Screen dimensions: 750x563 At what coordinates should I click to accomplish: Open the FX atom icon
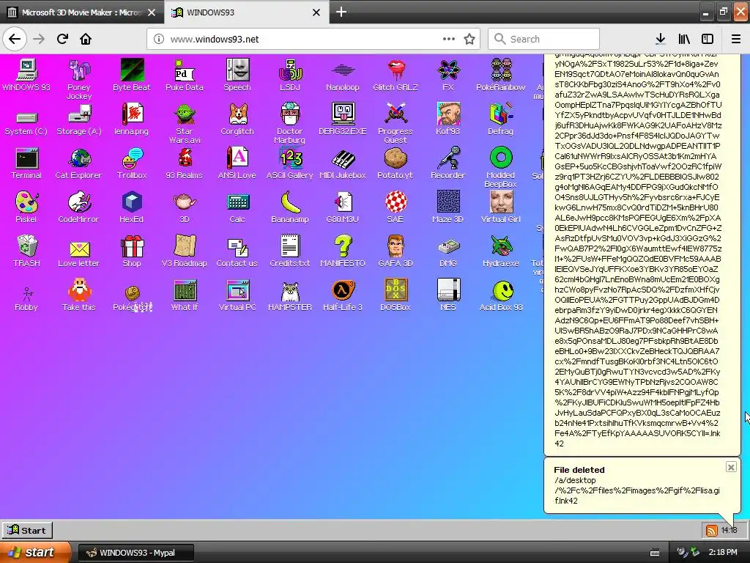pos(448,70)
